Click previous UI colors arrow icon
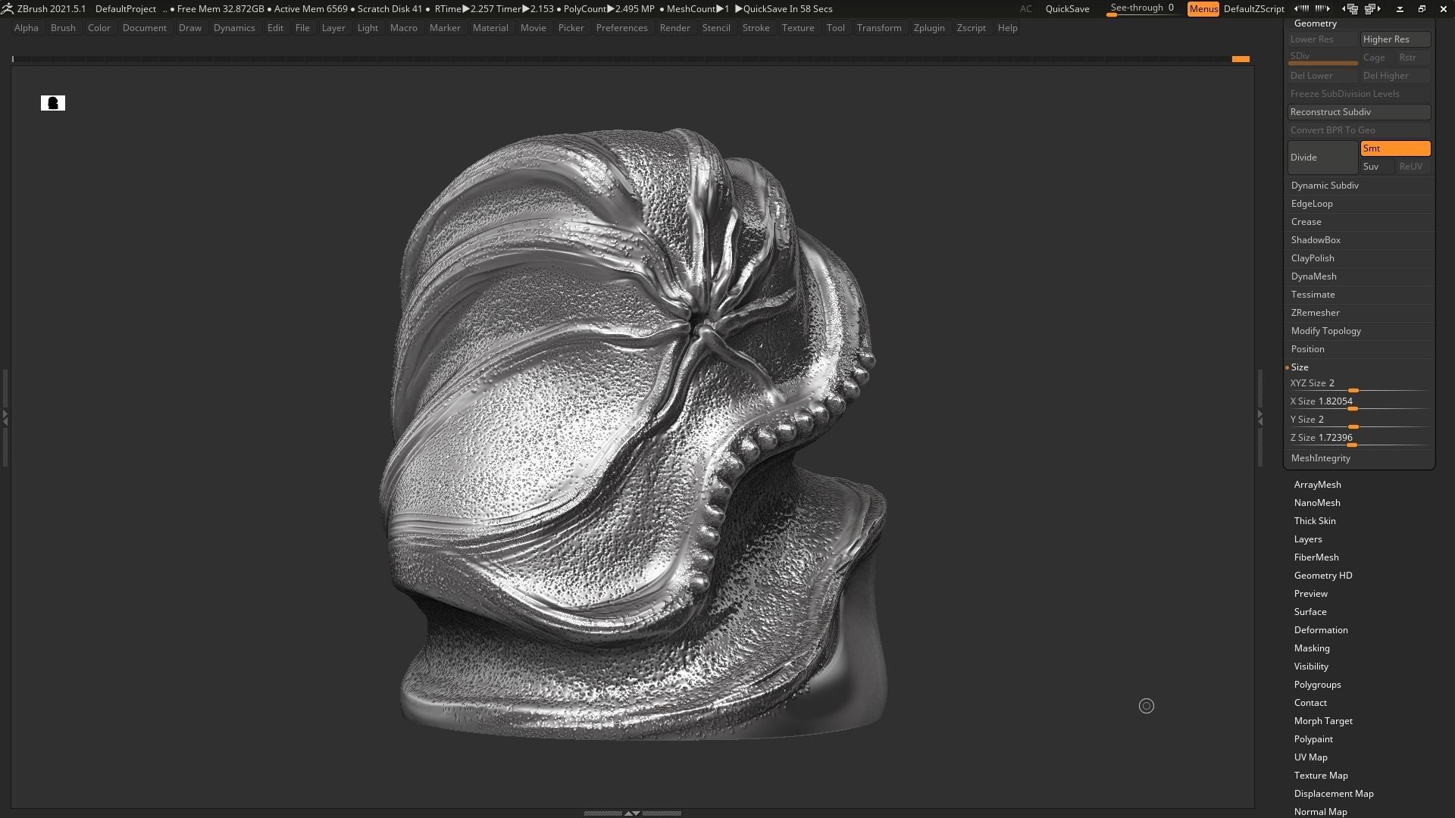The height and width of the screenshot is (818, 1455). pyautogui.click(x=1301, y=9)
